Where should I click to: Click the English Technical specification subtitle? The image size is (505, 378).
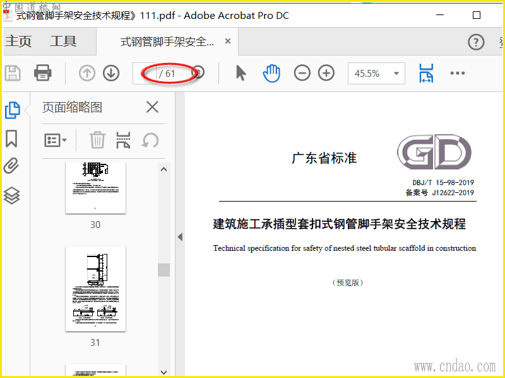[x=345, y=248]
